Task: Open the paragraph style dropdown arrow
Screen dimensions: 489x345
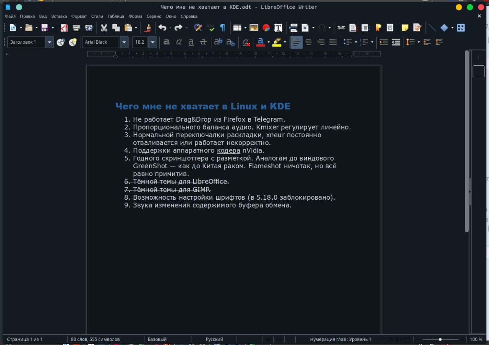Action: 49,42
